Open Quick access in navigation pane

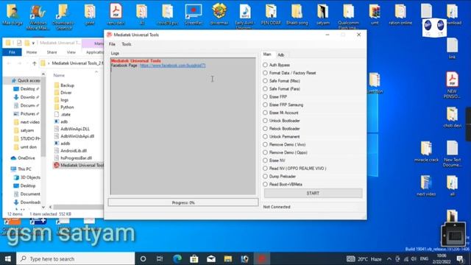click(26, 80)
